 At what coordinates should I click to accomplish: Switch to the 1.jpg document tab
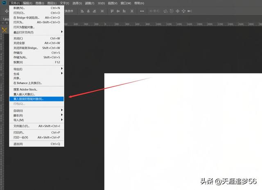(5, 19)
